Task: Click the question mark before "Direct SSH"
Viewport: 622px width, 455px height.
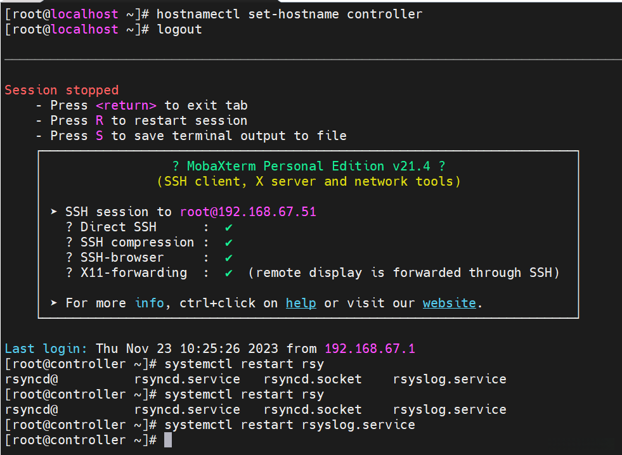Action: click(69, 227)
